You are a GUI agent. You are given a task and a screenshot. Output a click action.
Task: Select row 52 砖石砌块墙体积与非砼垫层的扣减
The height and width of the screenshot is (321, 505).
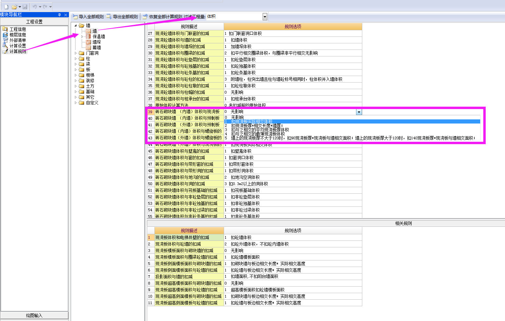(189, 197)
